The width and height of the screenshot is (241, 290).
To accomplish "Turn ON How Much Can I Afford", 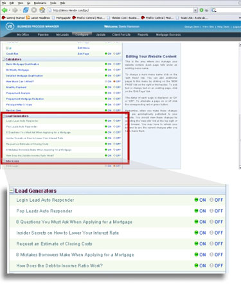I will (x=106, y=82).
